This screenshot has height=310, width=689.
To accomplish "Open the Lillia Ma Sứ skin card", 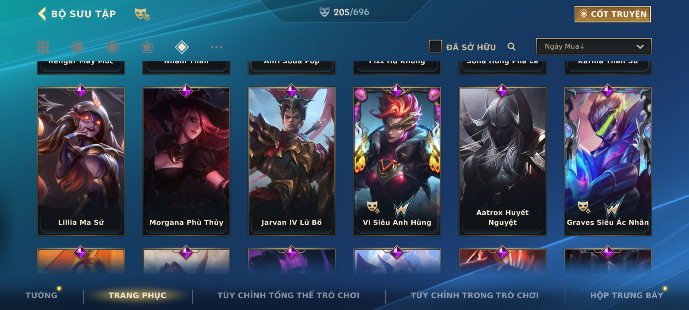I will pos(81,161).
